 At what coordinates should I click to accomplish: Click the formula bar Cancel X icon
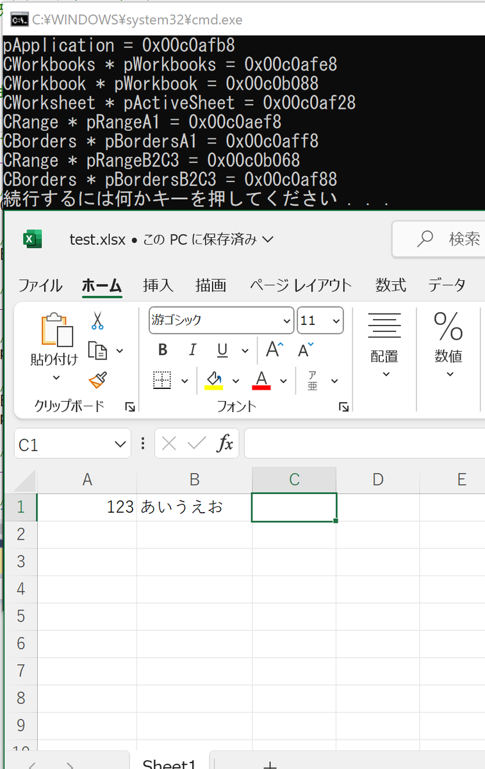(x=169, y=443)
